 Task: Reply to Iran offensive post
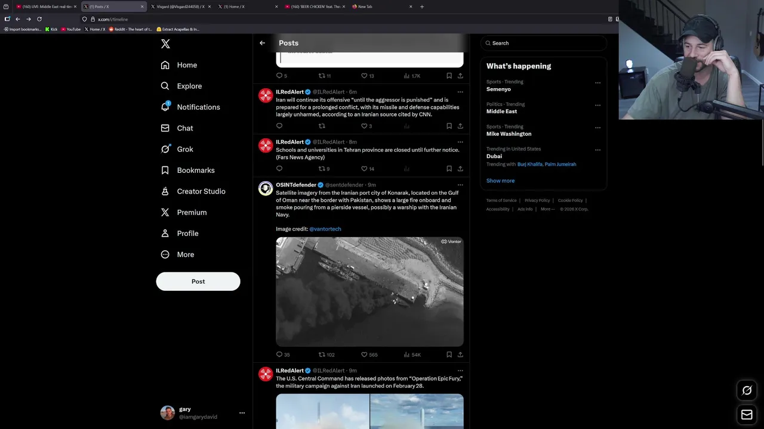[279, 126]
